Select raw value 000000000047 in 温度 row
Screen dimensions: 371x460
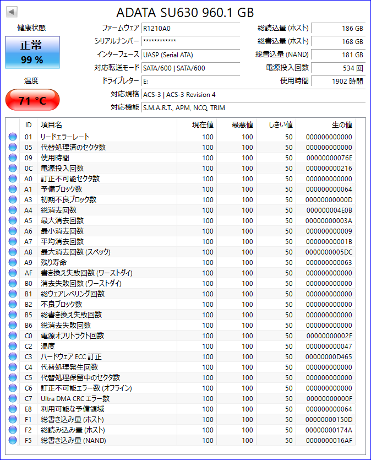329,346
